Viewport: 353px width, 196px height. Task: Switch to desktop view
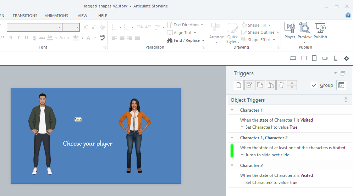pyautogui.click(x=293, y=58)
